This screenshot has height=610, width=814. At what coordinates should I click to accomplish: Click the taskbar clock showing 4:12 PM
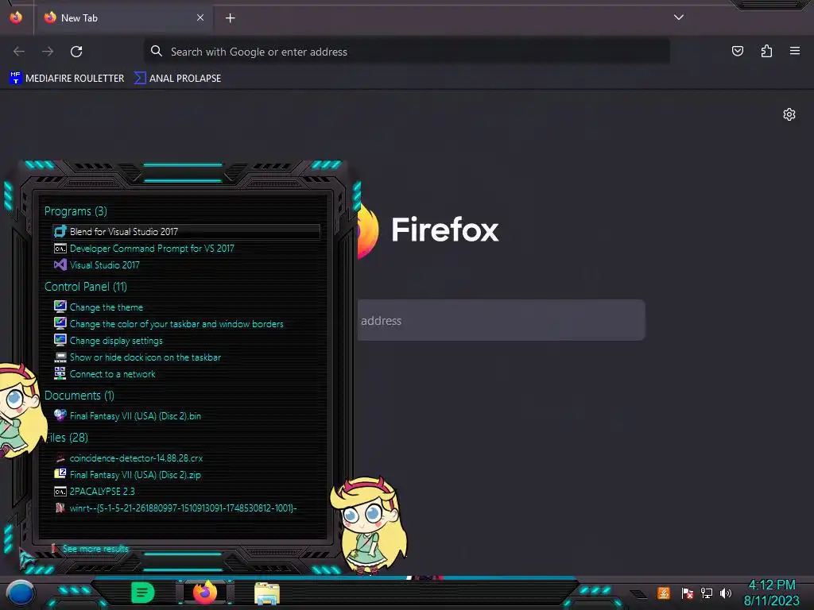[771, 593]
